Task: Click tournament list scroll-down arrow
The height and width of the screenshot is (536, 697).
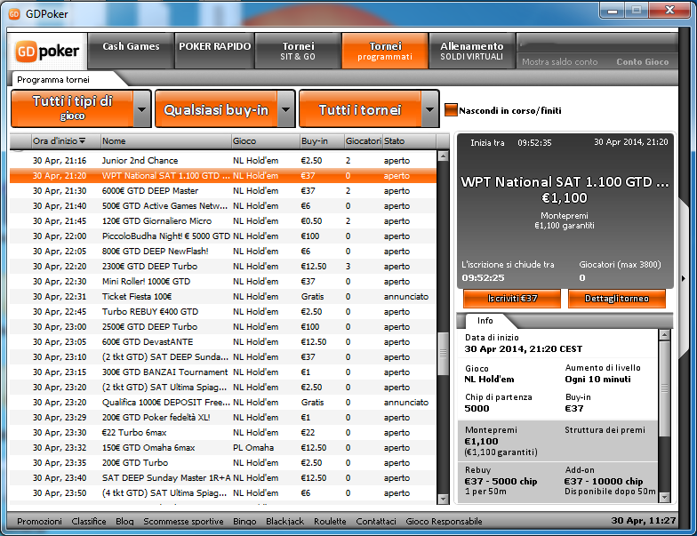Action: [x=443, y=499]
